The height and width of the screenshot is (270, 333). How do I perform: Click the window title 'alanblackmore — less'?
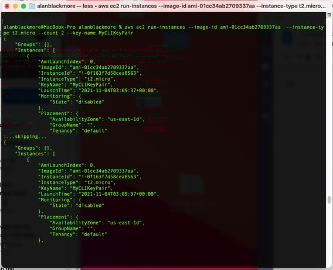click(x=65, y=6)
